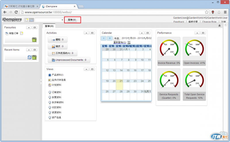Image resolution: width=230 pixels, height=142 pixels.
Task: Select the 菜单(M) tab
Action: (x=49, y=26)
